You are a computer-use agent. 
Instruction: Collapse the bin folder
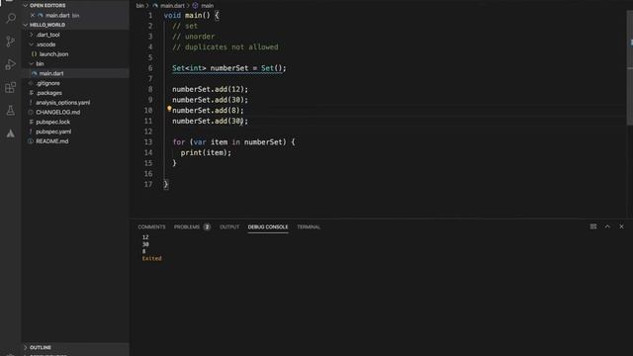[x=32, y=63]
